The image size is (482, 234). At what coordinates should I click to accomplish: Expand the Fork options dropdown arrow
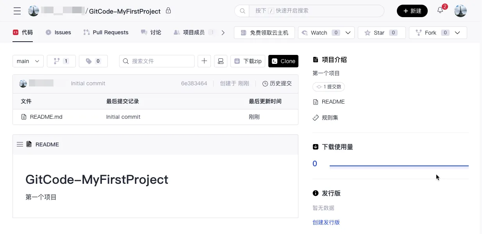pos(458,33)
